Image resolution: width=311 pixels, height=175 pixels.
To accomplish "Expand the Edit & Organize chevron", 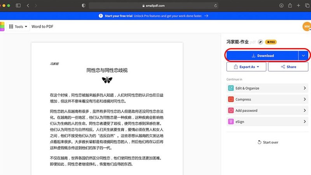I will (x=305, y=88).
